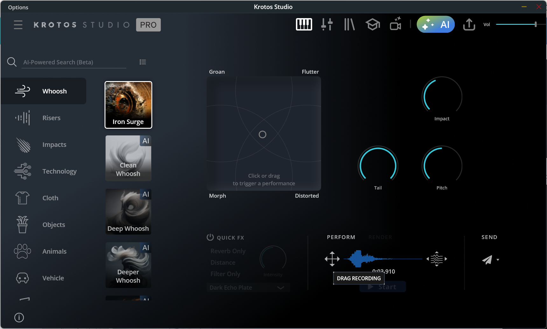The height and width of the screenshot is (329, 547).
Task: Click the PRO badge
Action: pos(148,25)
